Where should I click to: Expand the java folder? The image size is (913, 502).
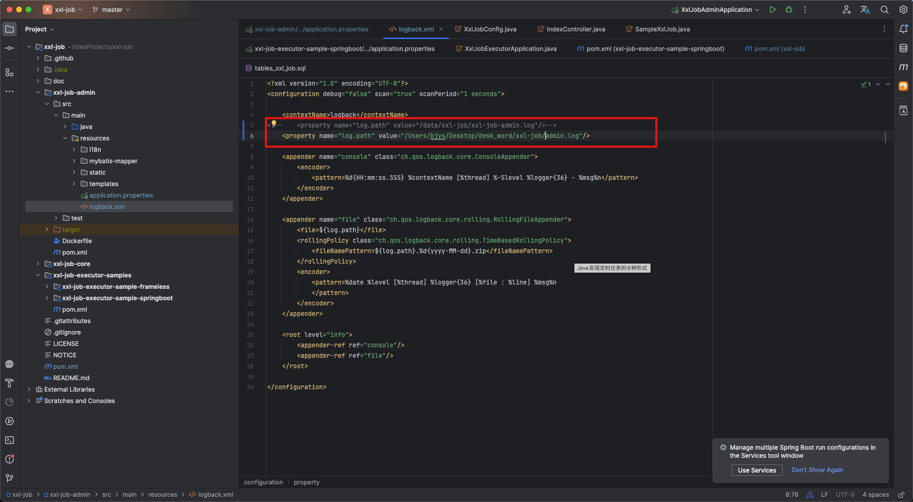click(x=65, y=127)
